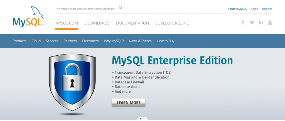Click the Login link

[x=254, y=9]
